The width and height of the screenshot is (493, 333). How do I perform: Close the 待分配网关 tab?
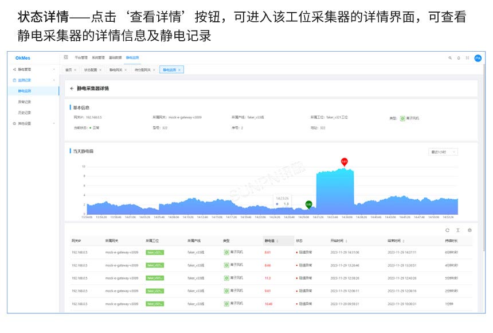(153, 69)
